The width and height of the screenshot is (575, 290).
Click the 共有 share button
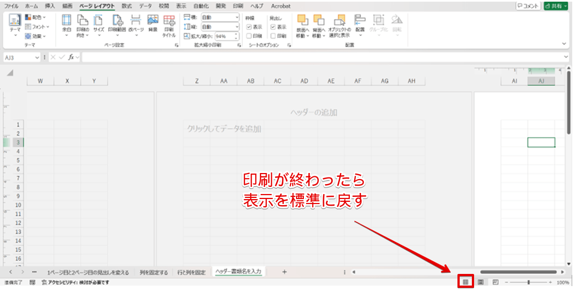coord(556,6)
